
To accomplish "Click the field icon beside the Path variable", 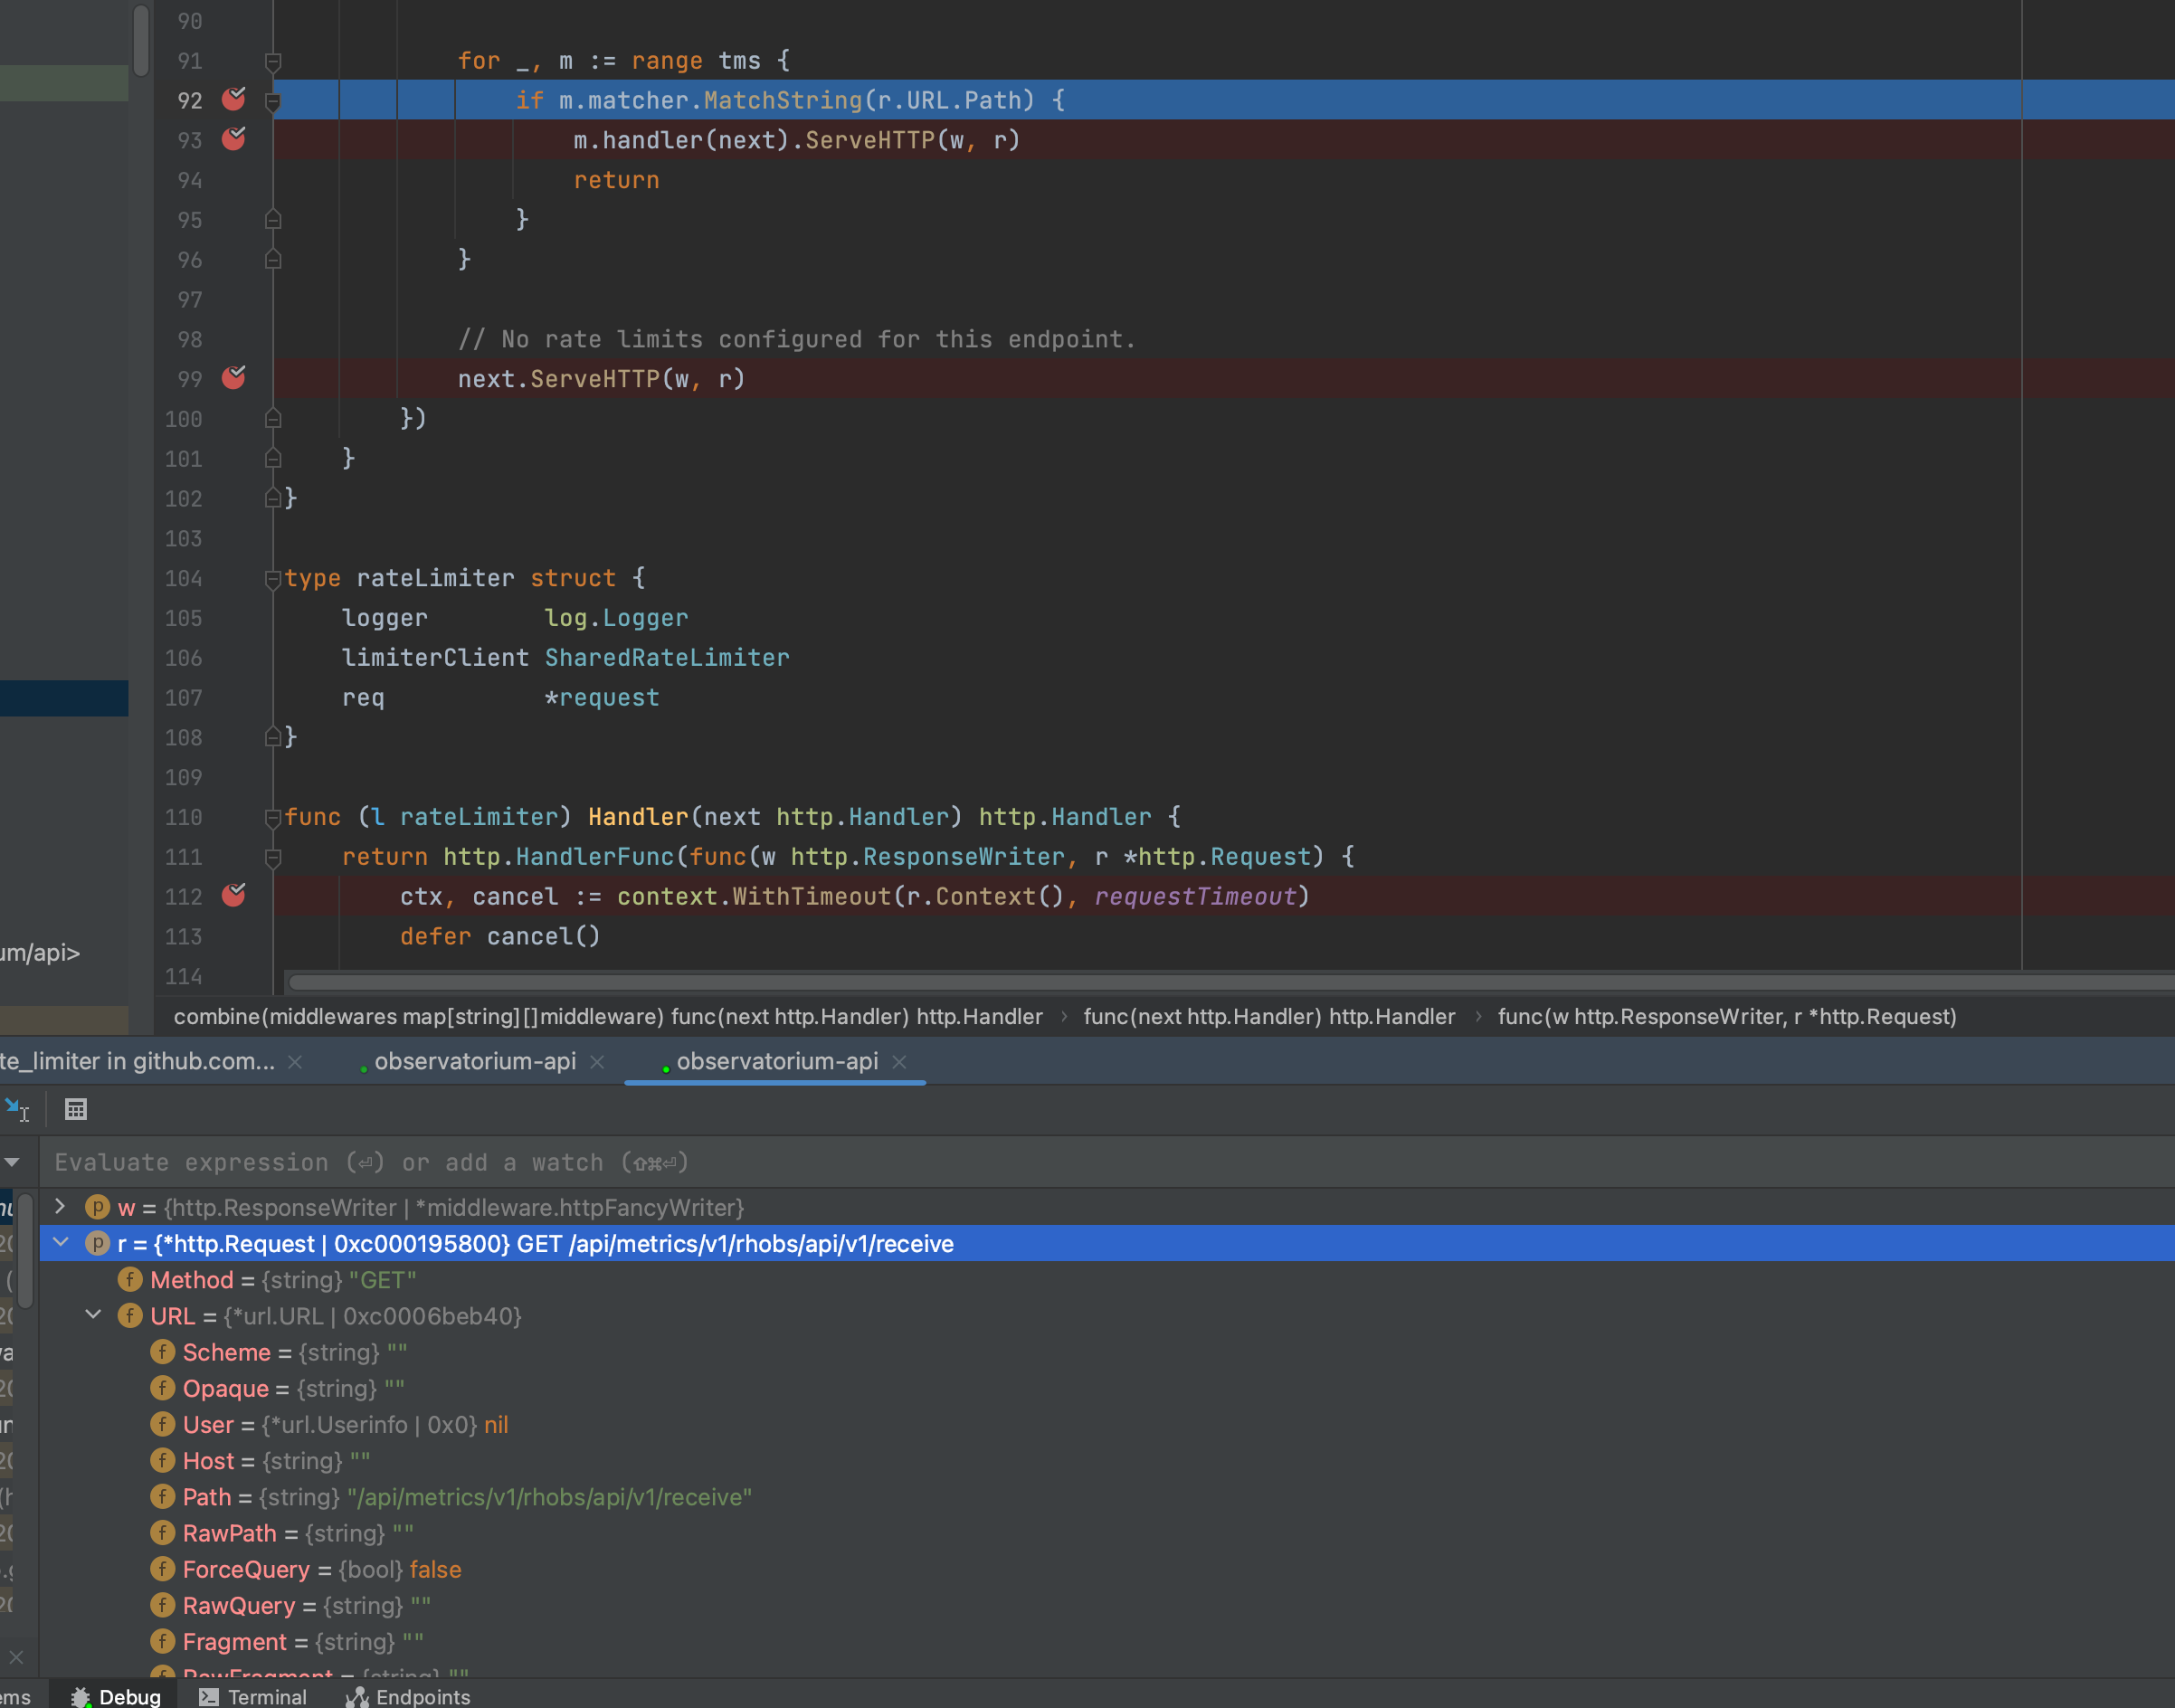I will pos(162,1497).
